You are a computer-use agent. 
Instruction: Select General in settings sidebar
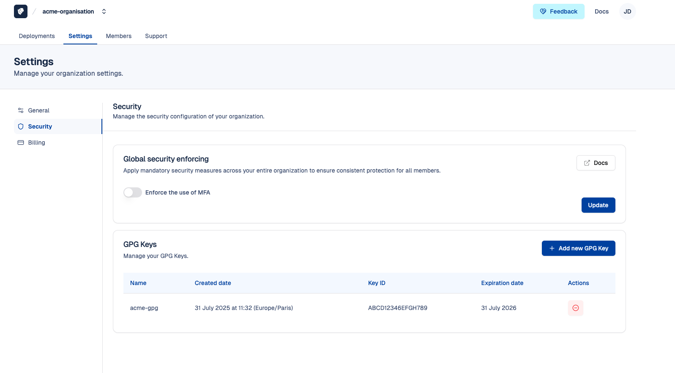pos(38,110)
